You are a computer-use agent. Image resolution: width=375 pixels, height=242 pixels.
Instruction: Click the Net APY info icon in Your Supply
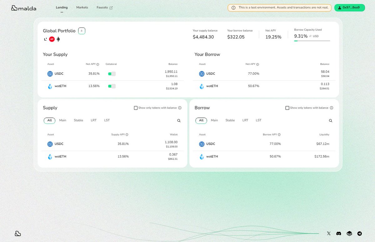tap(98, 64)
